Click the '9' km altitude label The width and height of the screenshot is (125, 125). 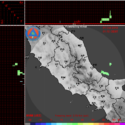pos(15,15)
